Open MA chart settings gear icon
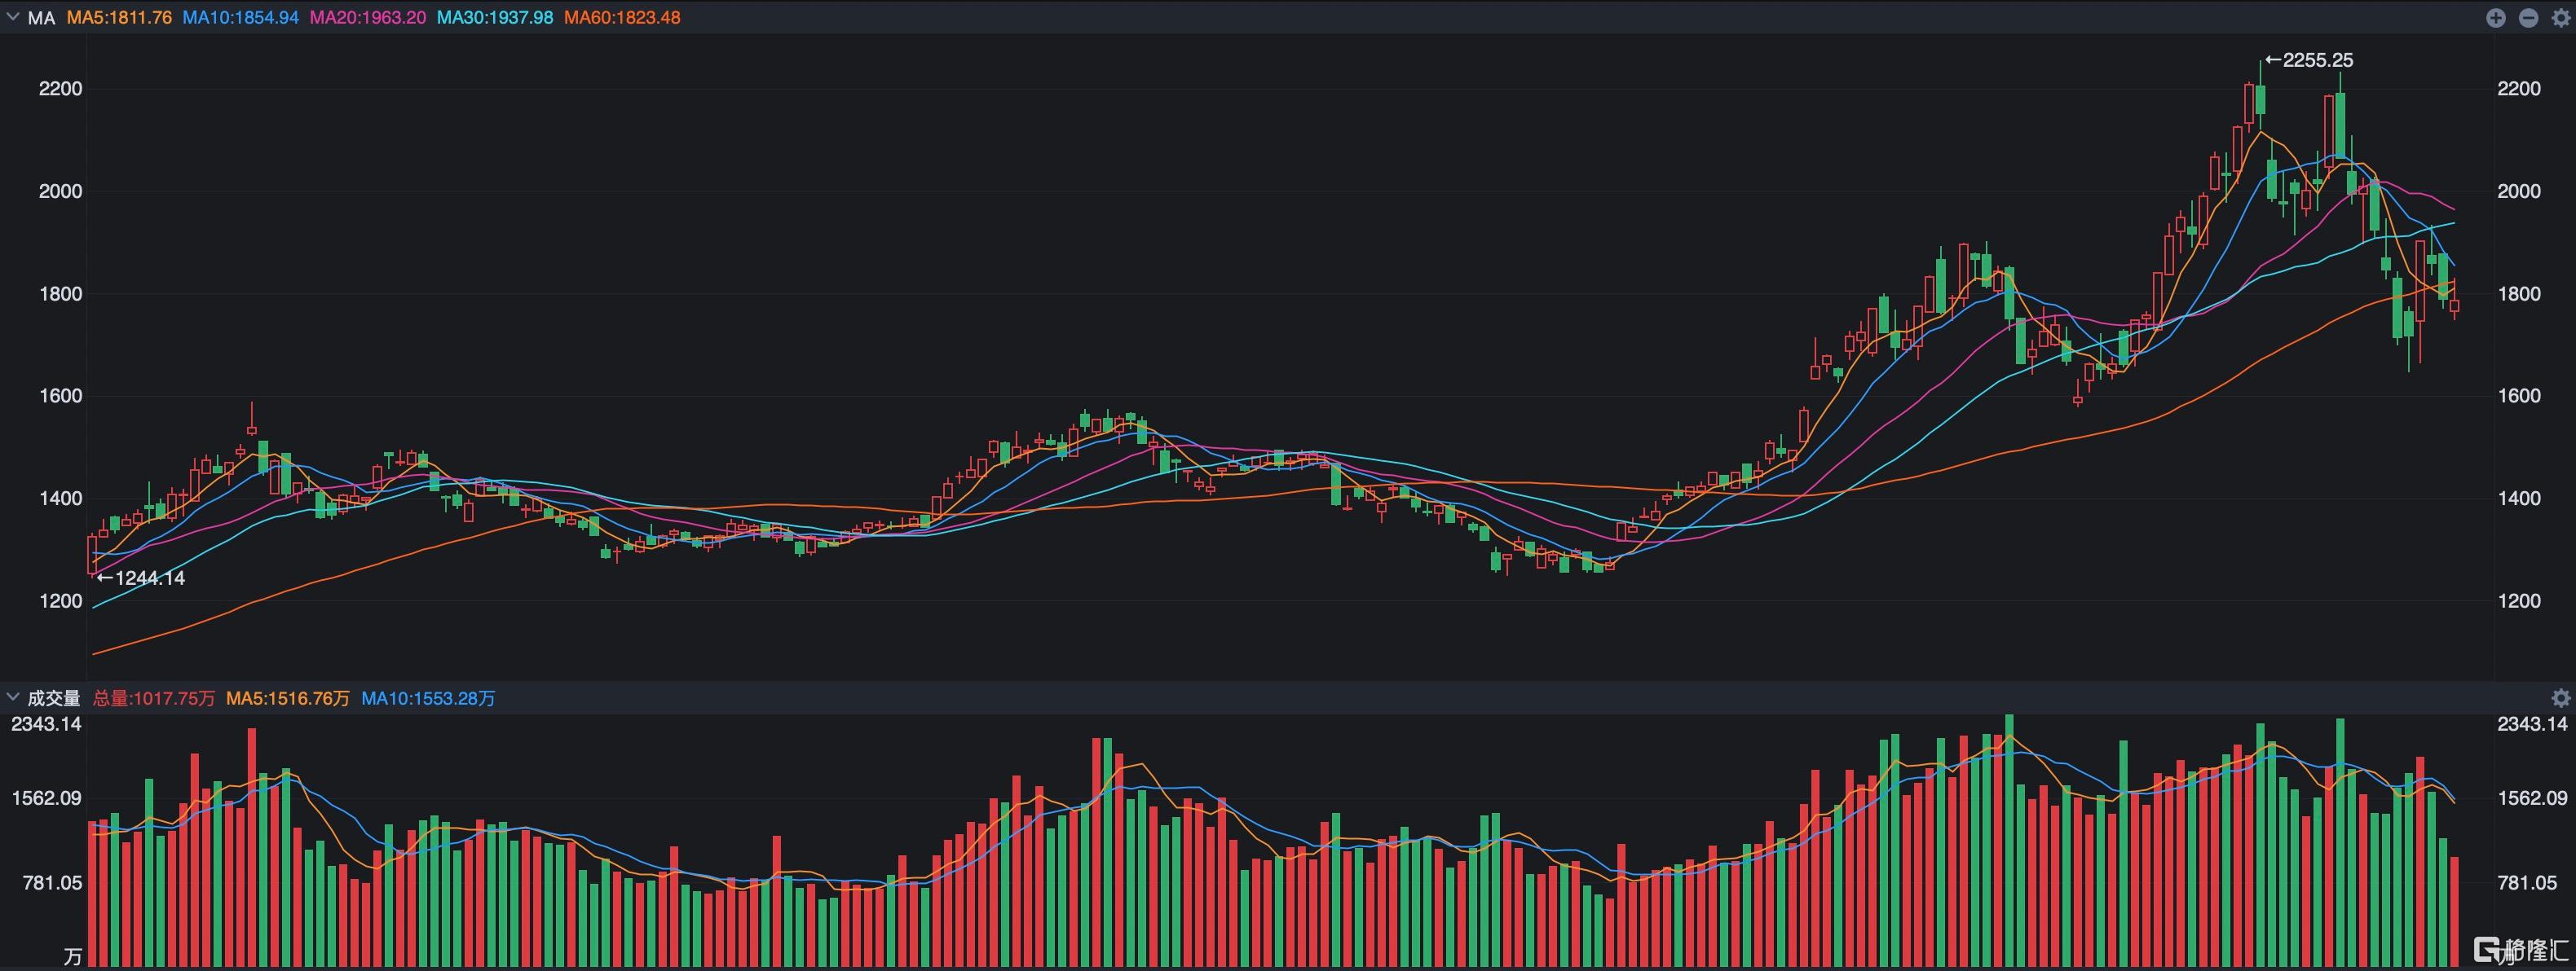 2560,18
